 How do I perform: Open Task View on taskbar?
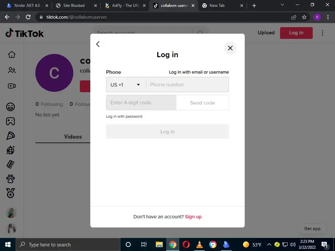pyautogui.click(x=144, y=244)
